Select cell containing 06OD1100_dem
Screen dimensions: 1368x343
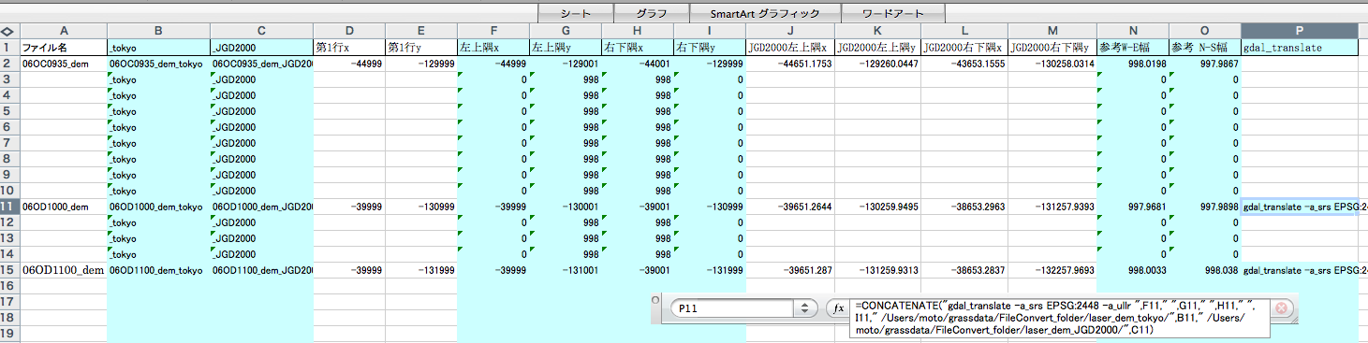(x=63, y=269)
